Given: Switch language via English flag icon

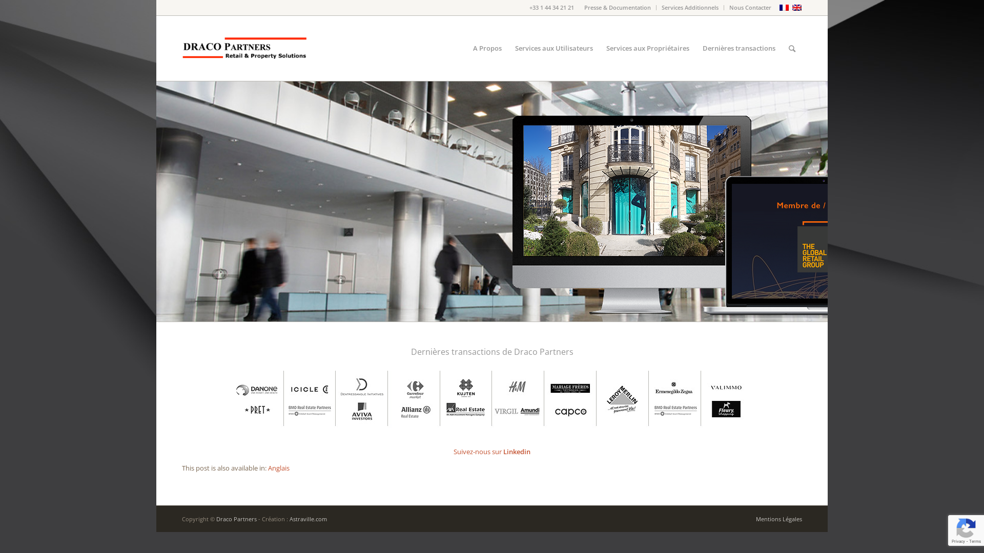Looking at the screenshot, I should pyautogui.click(x=796, y=8).
